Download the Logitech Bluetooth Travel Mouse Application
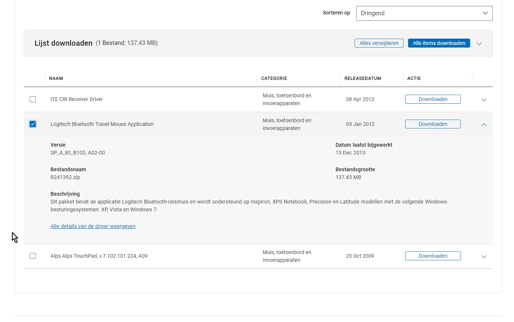The height and width of the screenshot is (322, 514). (433, 124)
